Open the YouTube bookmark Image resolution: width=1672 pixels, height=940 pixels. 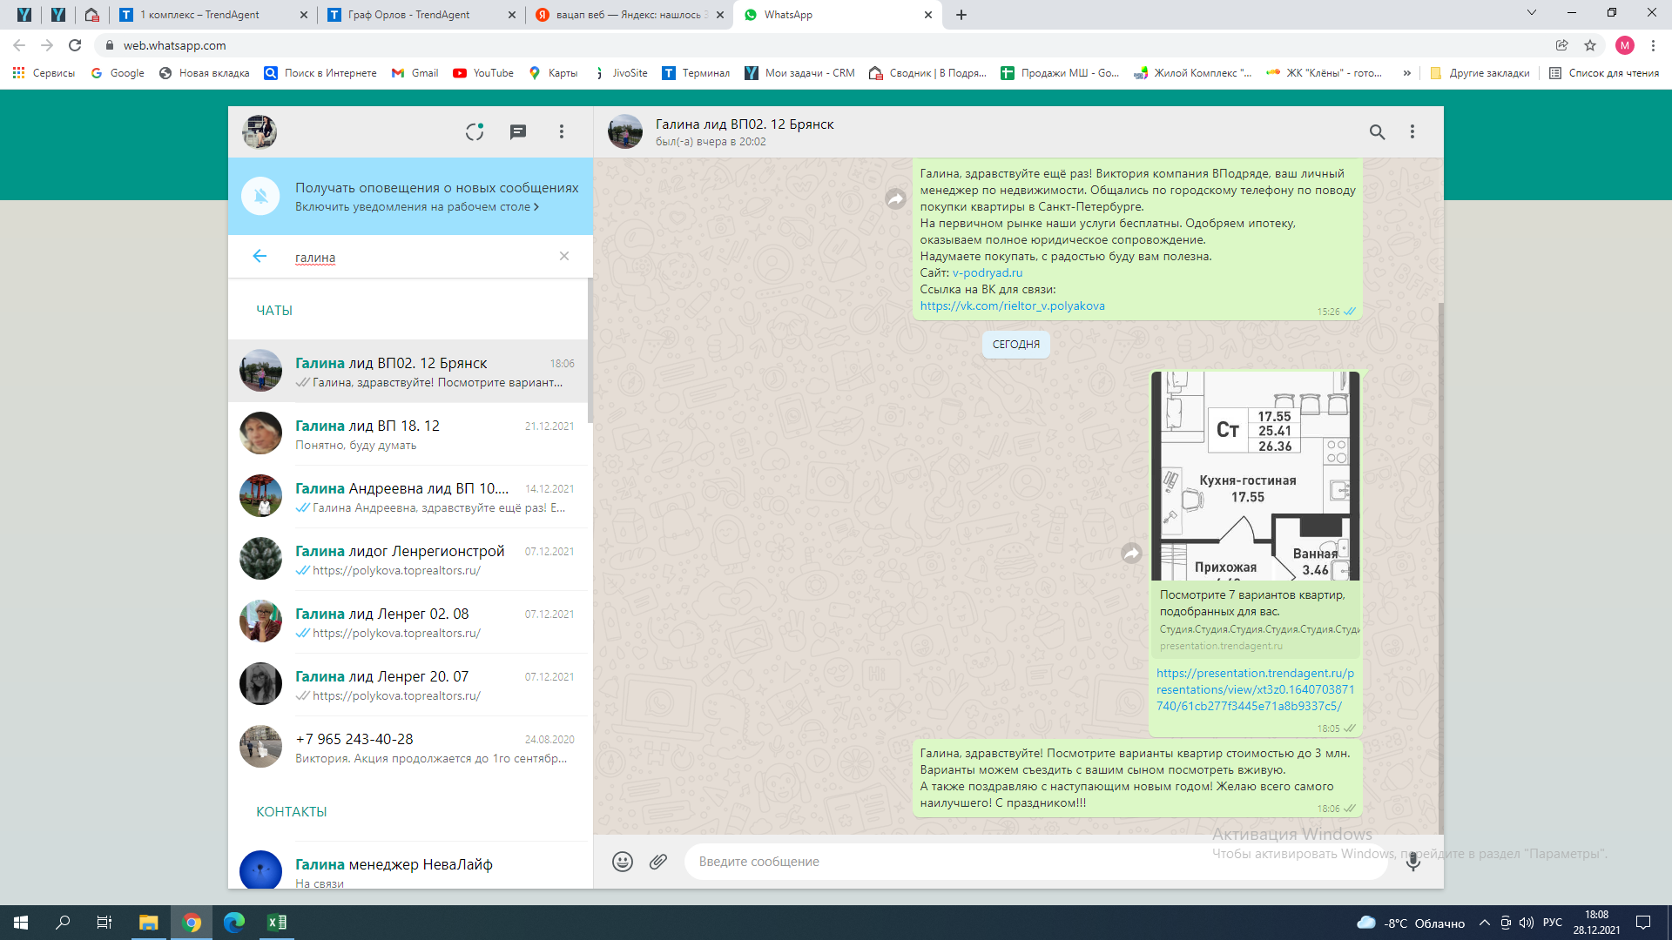(x=483, y=73)
